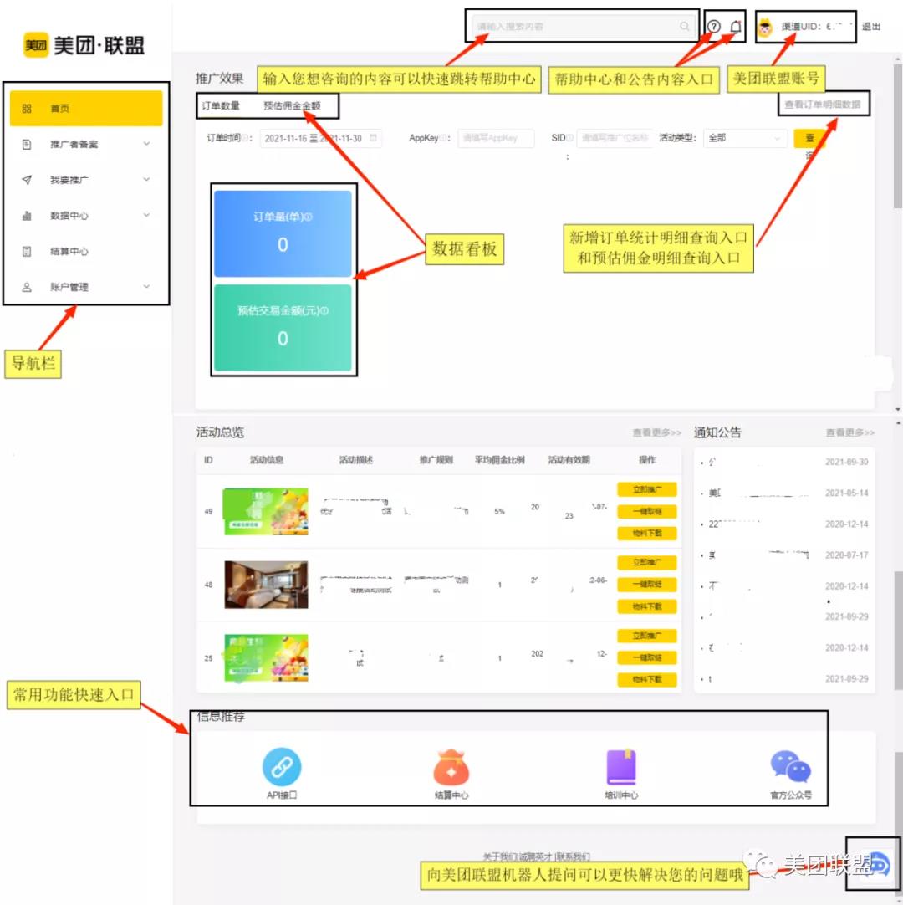Open the notice dated 2021-09-30
This screenshot has width=903, height=905.
pos(785,462)
